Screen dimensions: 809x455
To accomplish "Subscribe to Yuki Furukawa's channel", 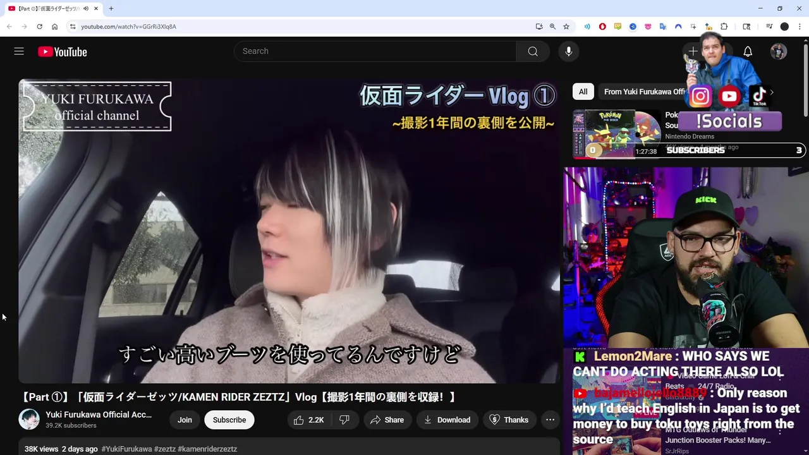I will point(229,420).
